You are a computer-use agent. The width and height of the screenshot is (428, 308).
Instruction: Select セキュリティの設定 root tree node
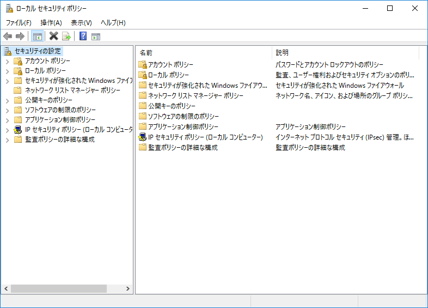point(39,51)
